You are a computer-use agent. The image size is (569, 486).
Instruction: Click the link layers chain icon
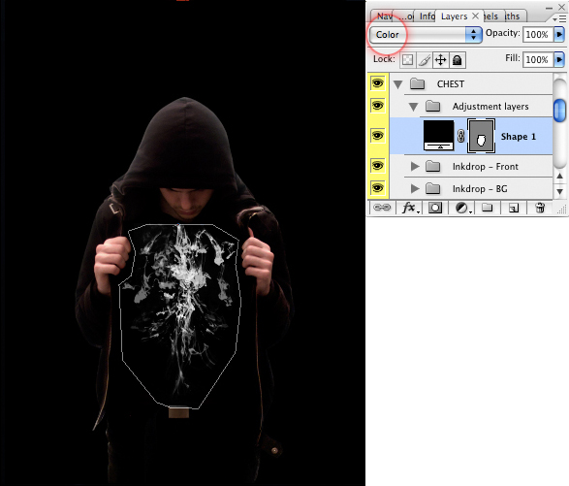click(x=382, y=208)
